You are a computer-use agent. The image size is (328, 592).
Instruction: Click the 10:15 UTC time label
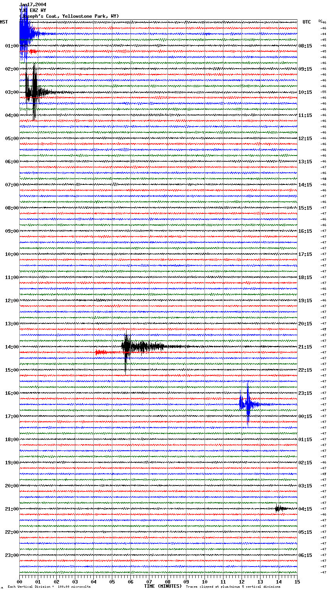pos(305,92)
